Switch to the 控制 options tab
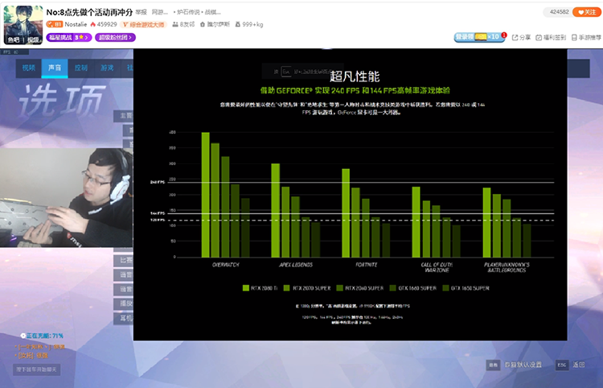Screen dimensions: 603x388 (81, 68)
